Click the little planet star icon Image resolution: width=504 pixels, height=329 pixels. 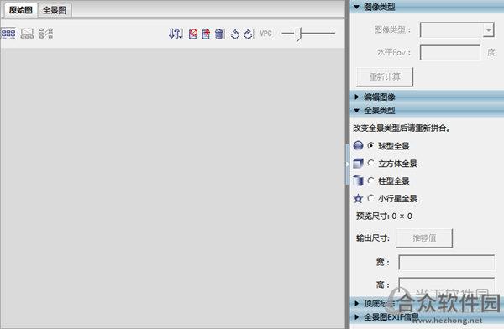click(x=358, y=199)
